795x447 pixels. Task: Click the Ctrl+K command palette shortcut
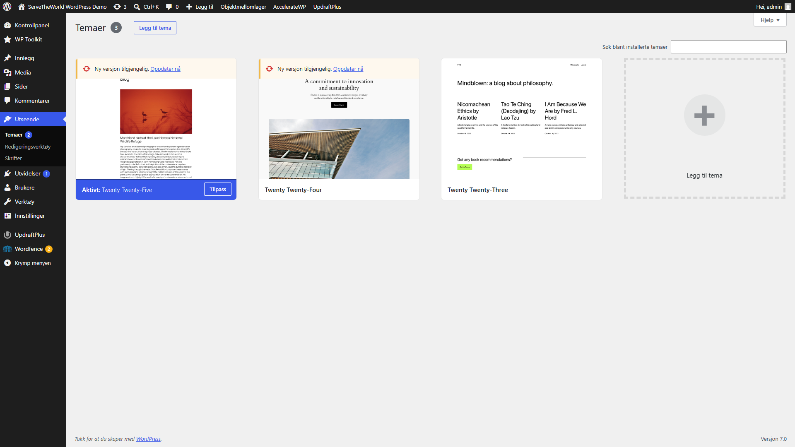coord(147,7)
